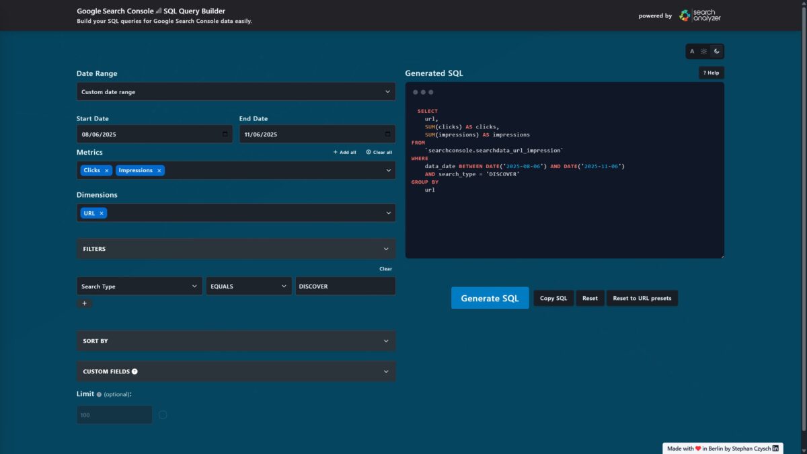Remove the Clicks metric tag
The image size is (807, 454).
pyautogui.click(x=107, y=171)
